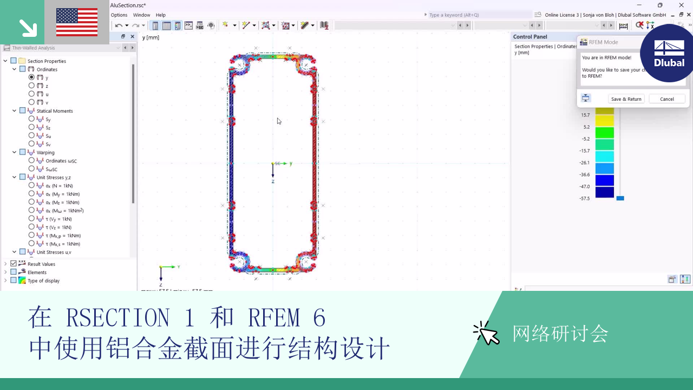Viewport: 693px width, 390px height.
Task: Collapse the Warping tree branch
Action: pos(14,152)
